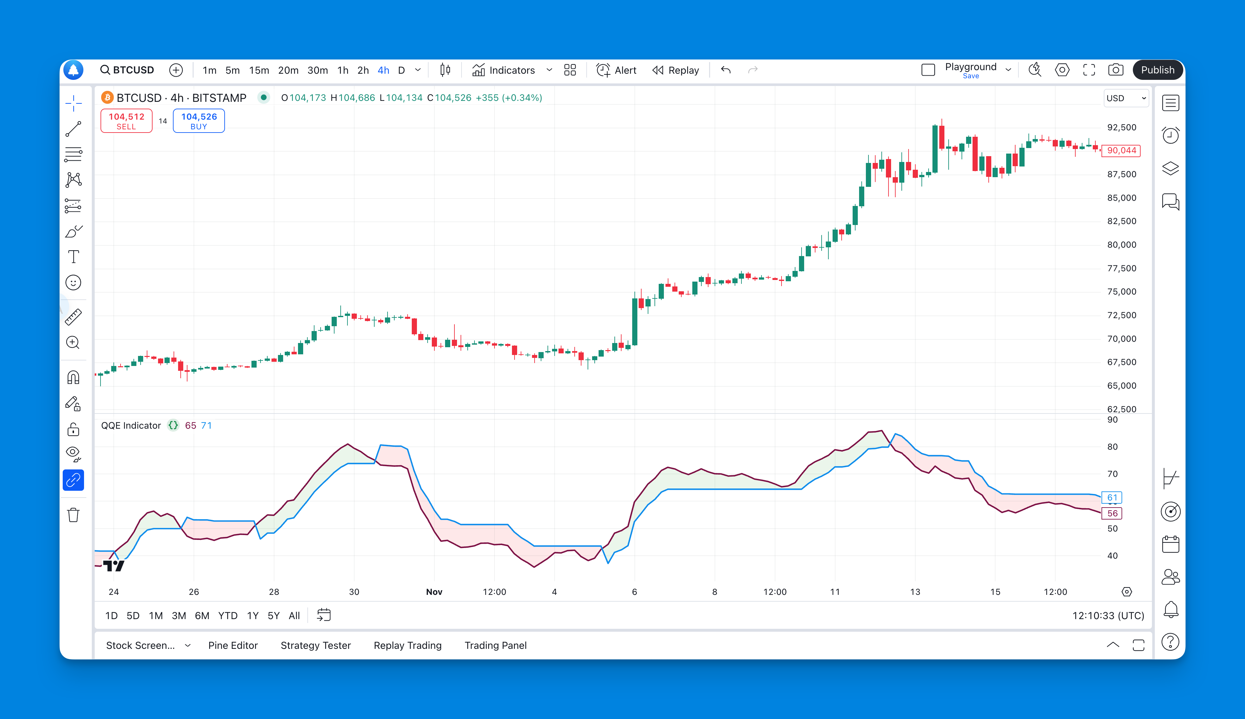This screenshot has height=719, width=1245.
Task: Expand the indicator favorites dropdown
Action: pos(549,70)
